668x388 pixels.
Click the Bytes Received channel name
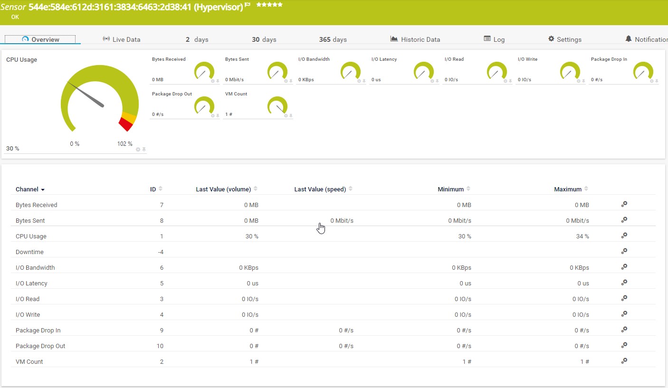click(x=36, y=205)
